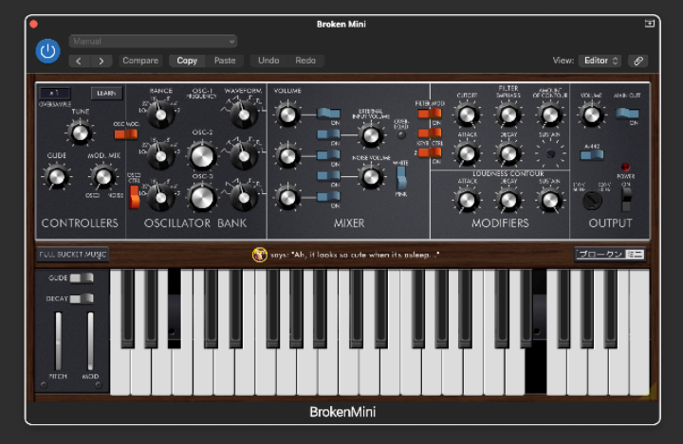Screen dimensions: 683x444
Task: Click the Noise Volume knob
Action: click(x=371, y=177)
